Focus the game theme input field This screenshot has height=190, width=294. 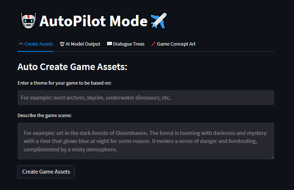point(146,98)
